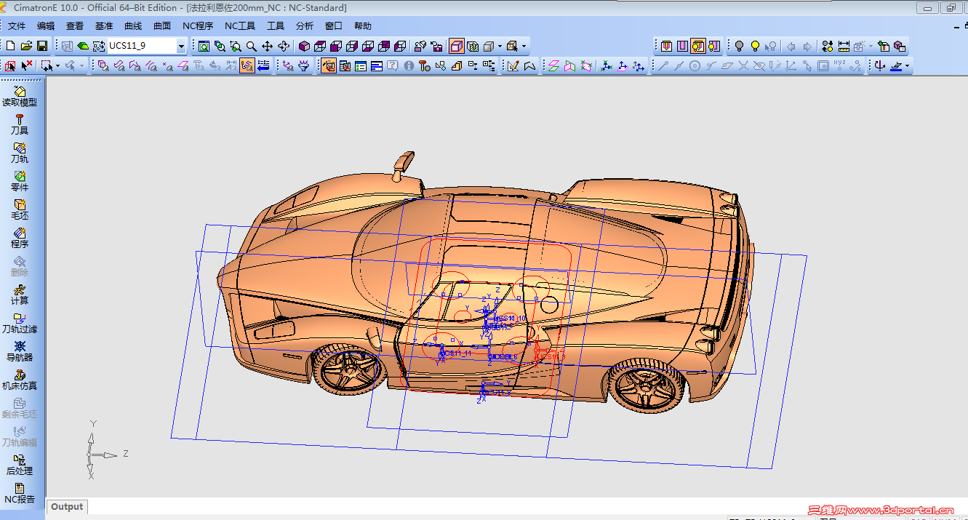Open the Analysis (分析) menu
The height and width of the screenshot is (520, 968).
click(305, 26)
